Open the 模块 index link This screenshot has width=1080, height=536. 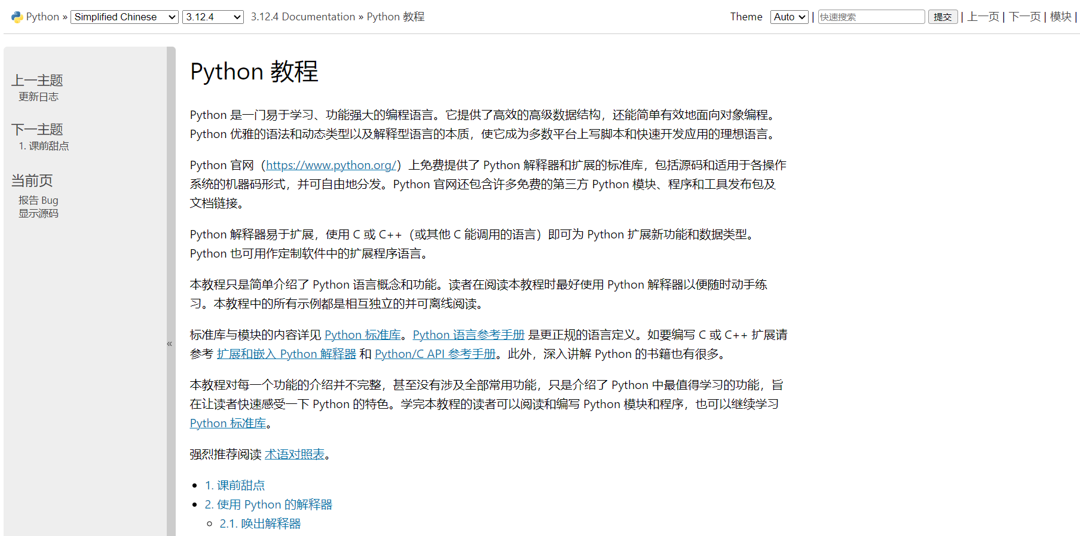click(1060, 17)
